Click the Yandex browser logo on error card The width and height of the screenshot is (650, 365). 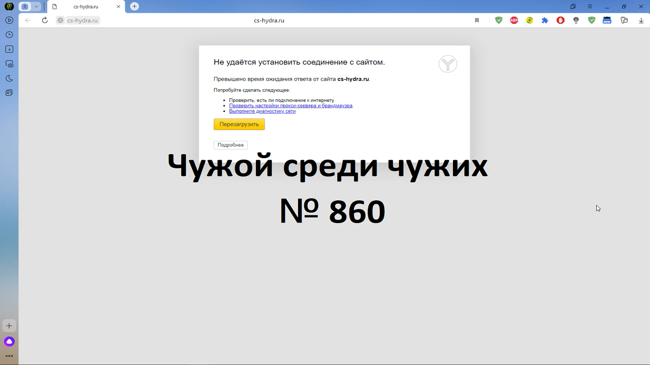click(x=448, y=64)
